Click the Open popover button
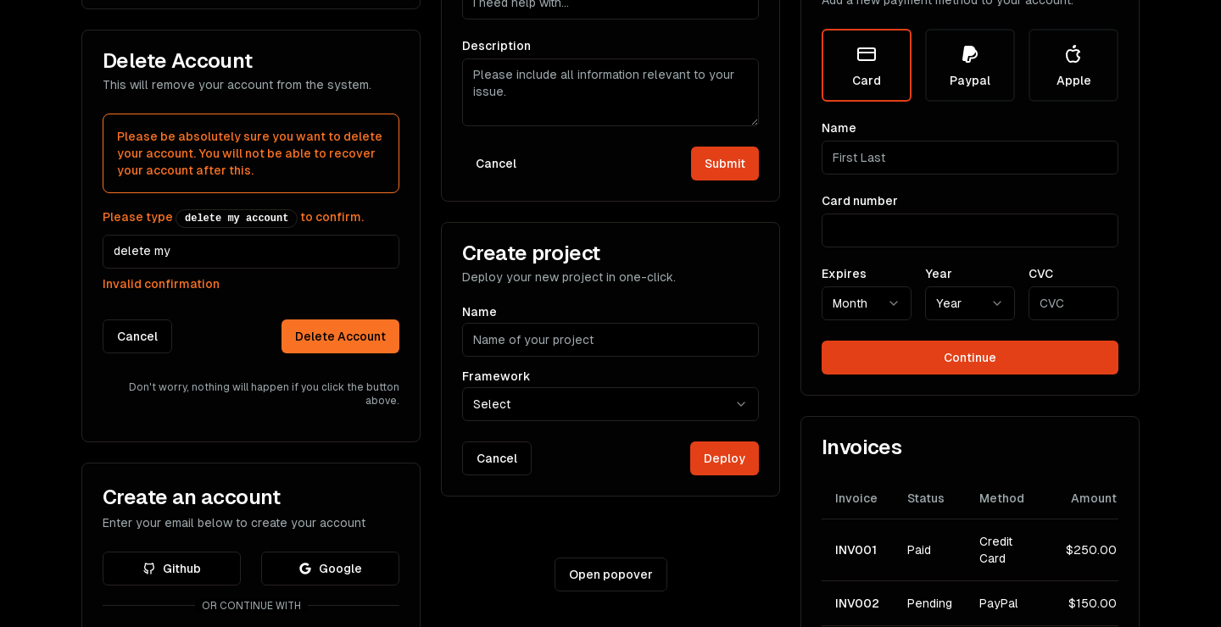 click(x=610, y=574)
